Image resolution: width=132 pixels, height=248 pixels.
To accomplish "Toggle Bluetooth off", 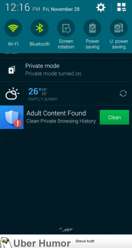I will [x=40, y=28].
